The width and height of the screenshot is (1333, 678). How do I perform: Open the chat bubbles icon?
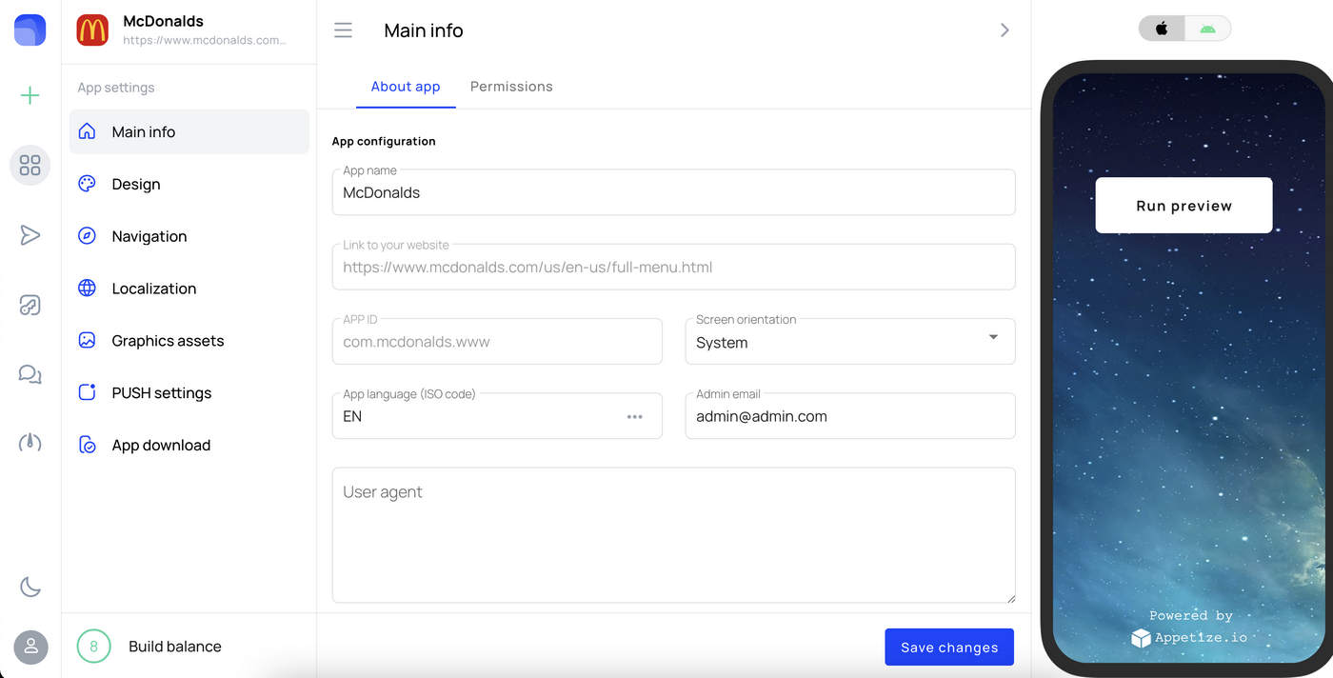30,374
